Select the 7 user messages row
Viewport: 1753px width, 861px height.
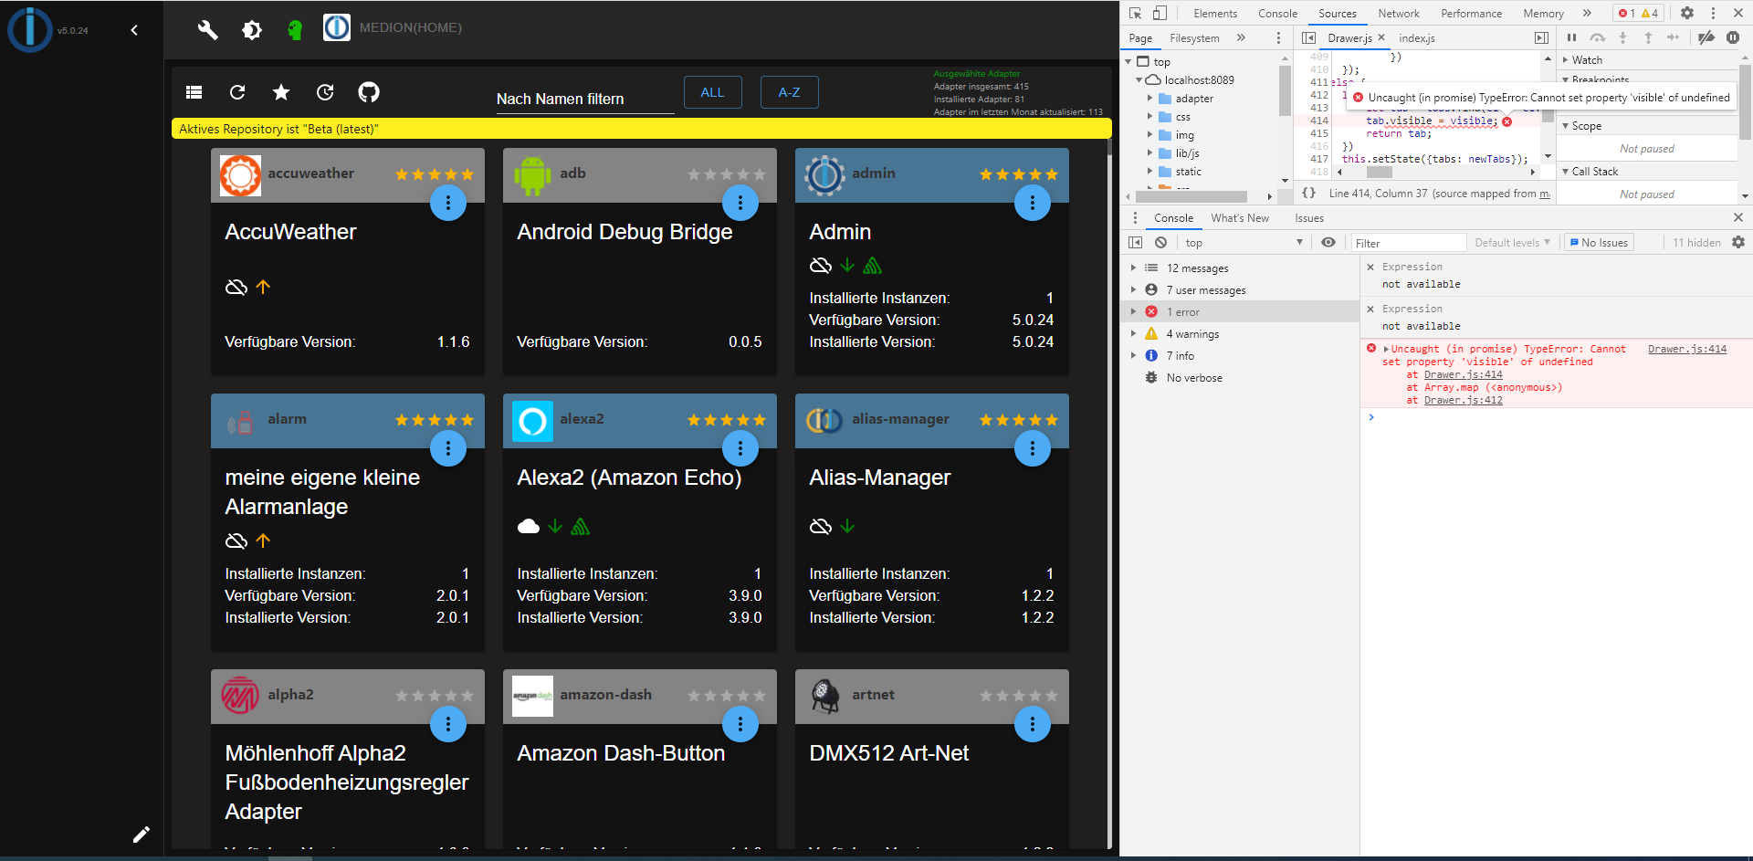point(1239,289)
